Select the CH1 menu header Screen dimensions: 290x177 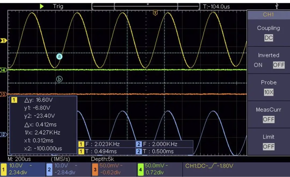point(268,15)
